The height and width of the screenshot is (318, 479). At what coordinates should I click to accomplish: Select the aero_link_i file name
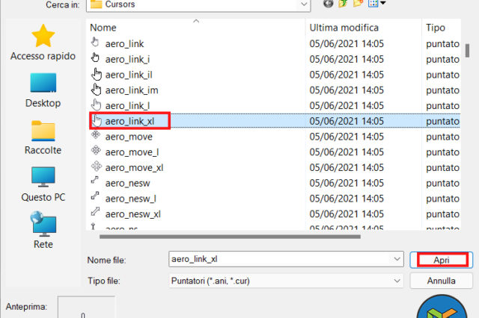click(x=128, y=60)
